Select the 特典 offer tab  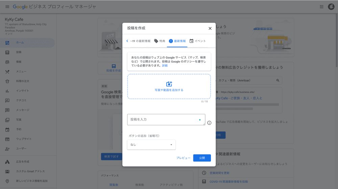coord(160,41)
